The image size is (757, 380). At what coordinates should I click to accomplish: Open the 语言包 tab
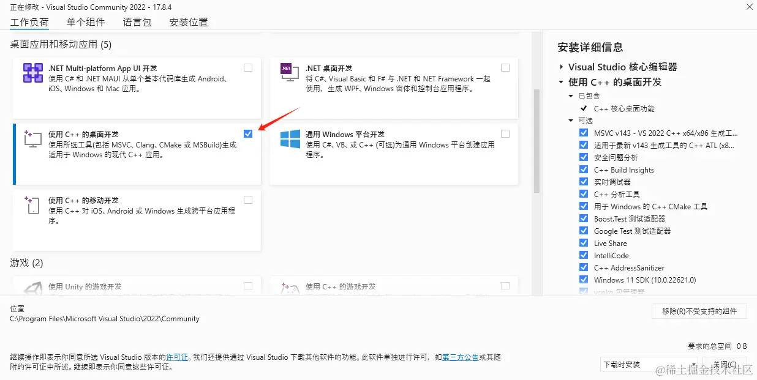137,22
